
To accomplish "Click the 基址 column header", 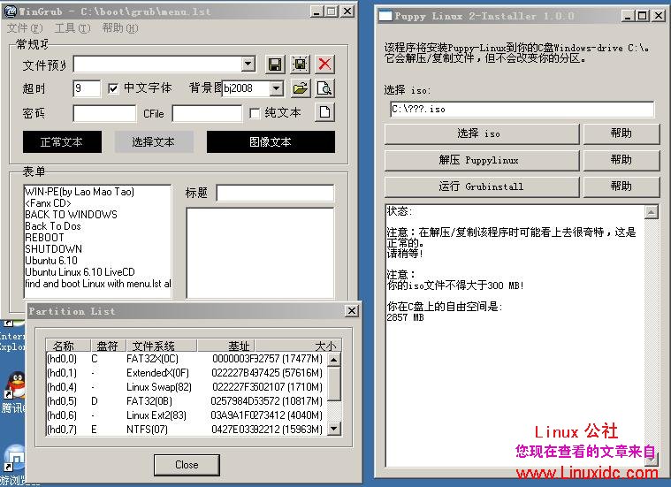I will (226, 346).
